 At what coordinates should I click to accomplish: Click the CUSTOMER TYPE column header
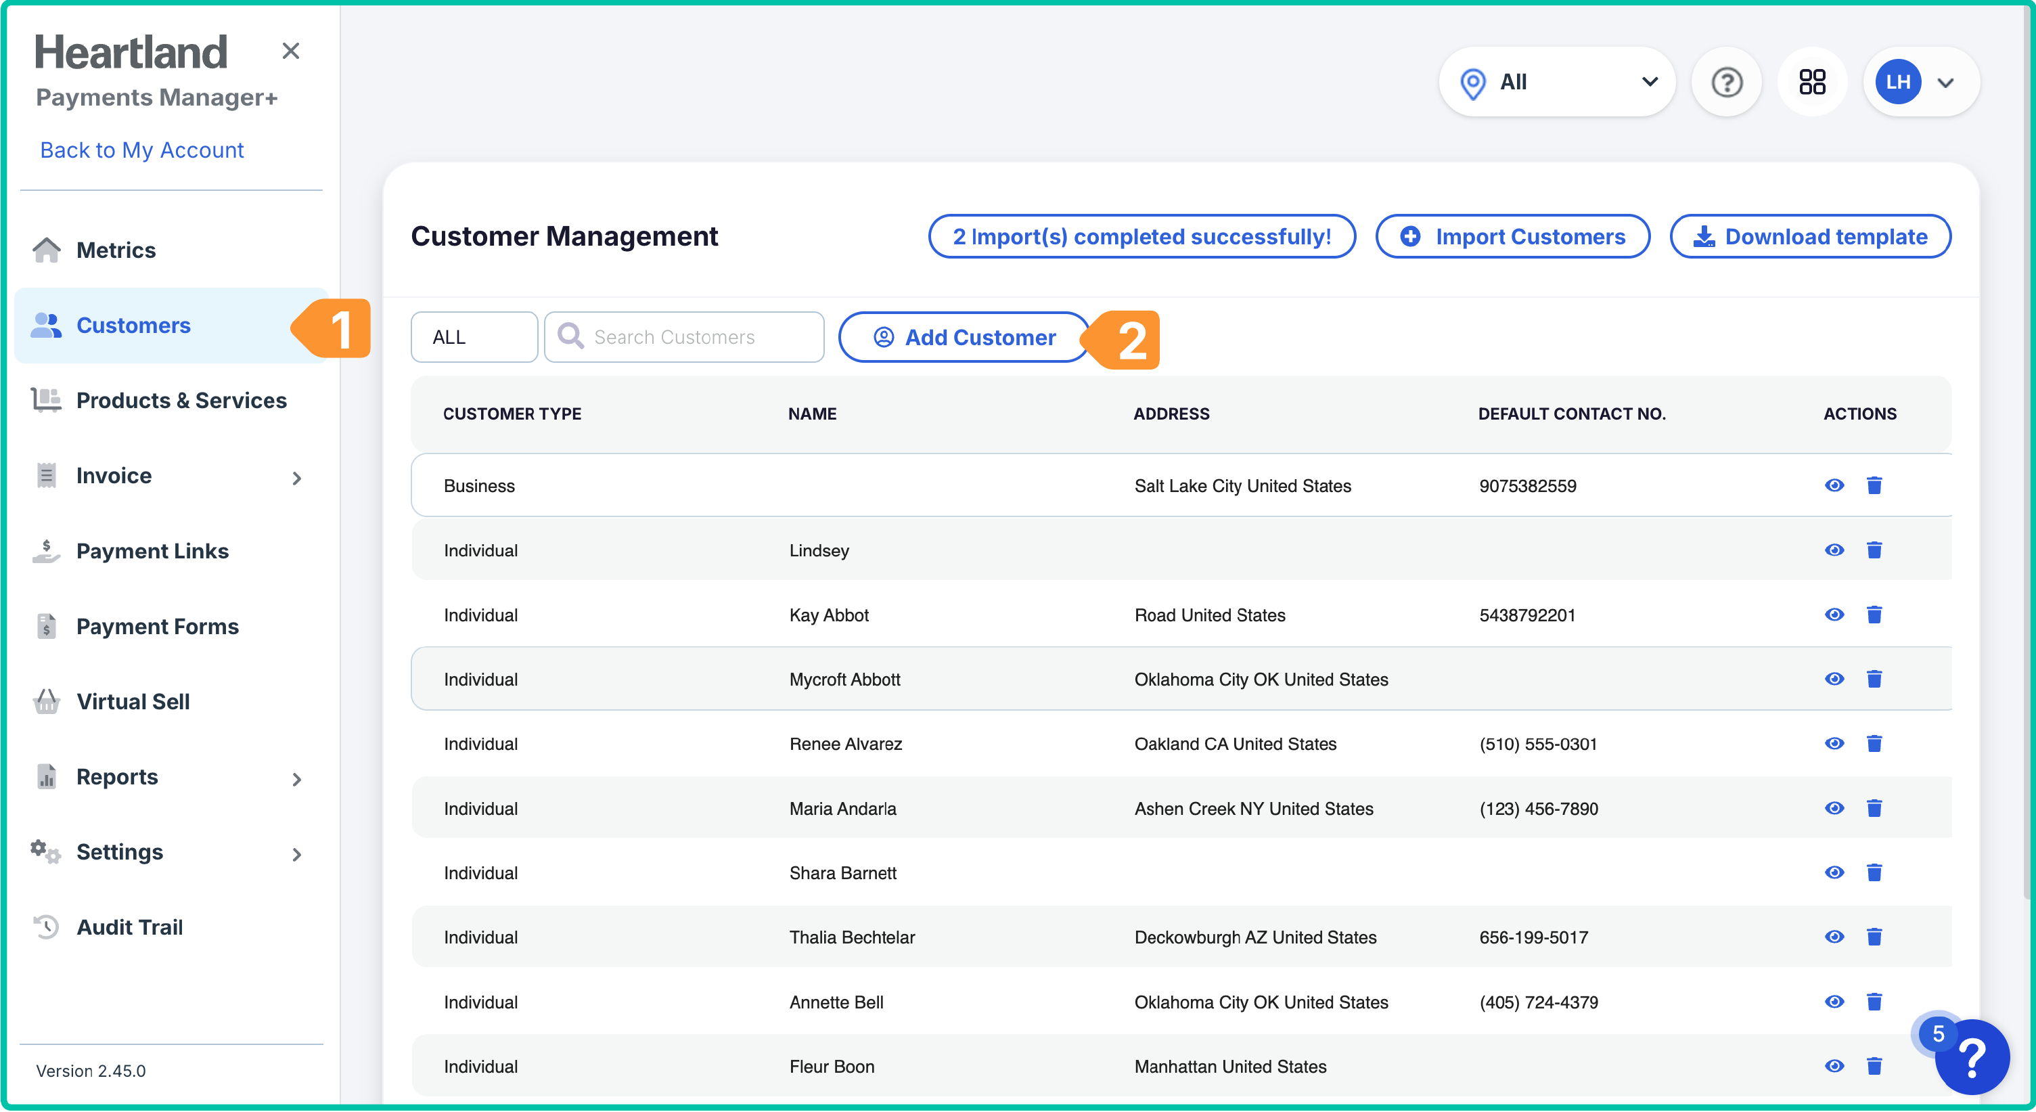point(512,414)
